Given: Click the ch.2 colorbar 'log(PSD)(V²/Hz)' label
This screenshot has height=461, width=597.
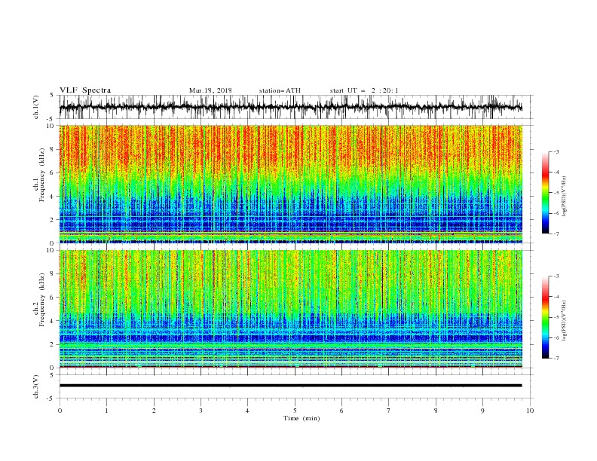Looking at the screenshot, I should pyautogui.click(x=565, y=320).
